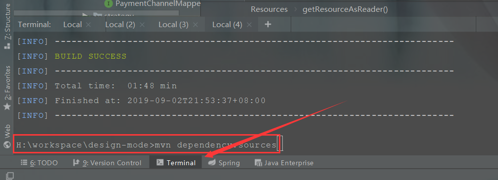The width and height of the screenshot is (498, 180).
Task: Switch to the Local terminal tab
Action: [73, 25]
